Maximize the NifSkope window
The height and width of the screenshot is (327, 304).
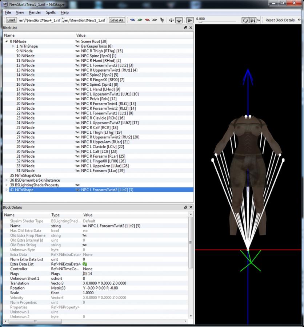pyautogui.click(x=282, y=3)
